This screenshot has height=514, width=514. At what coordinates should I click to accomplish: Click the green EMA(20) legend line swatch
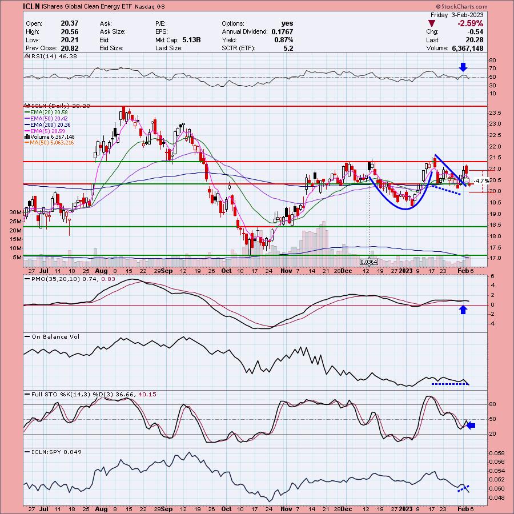pyautogui.click(x=27, y=113)
